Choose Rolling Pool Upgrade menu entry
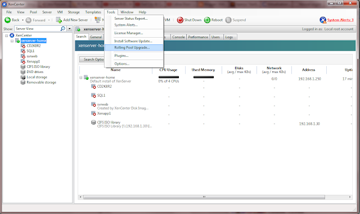 click(x=134, y=48)
